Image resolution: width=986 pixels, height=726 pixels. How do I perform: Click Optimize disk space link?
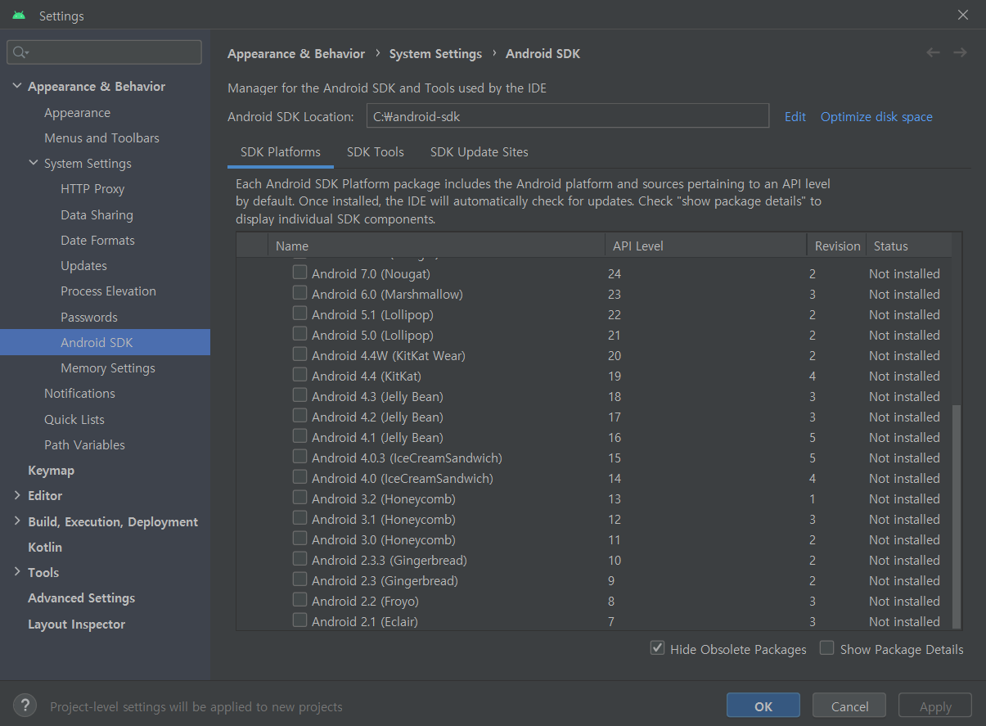coord(876,117)
